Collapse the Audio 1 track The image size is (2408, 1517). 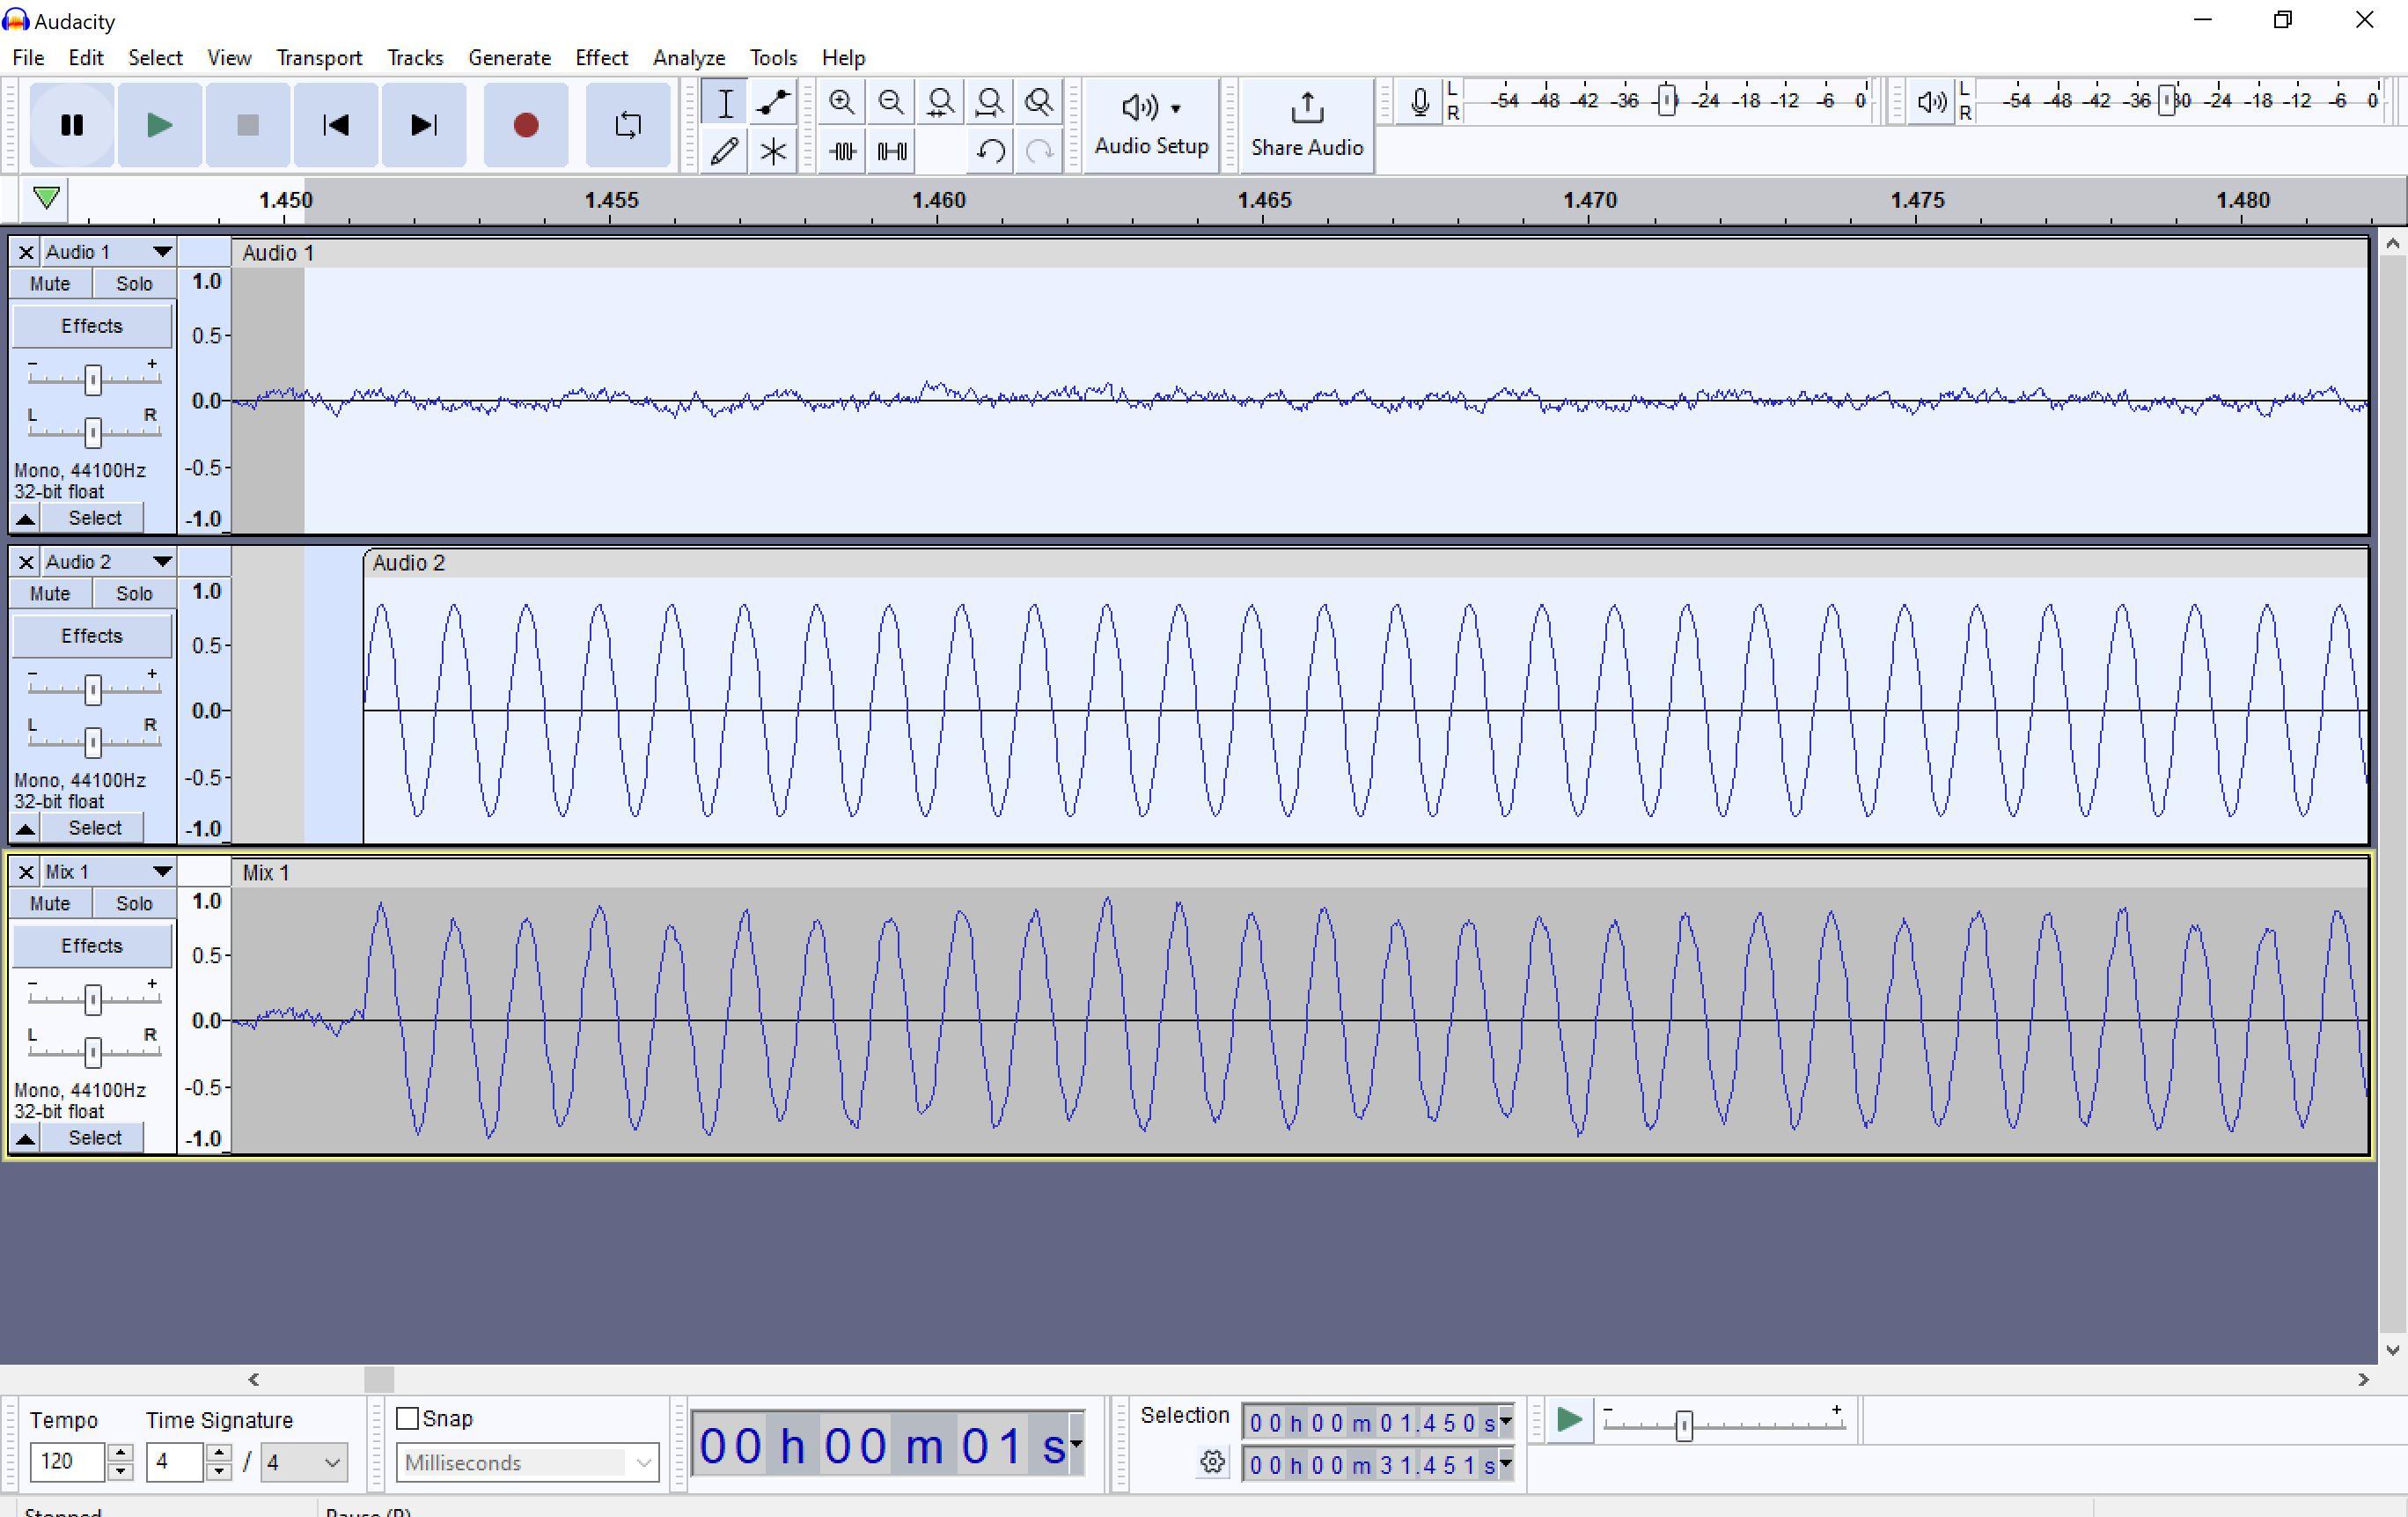tap(26, 519)
